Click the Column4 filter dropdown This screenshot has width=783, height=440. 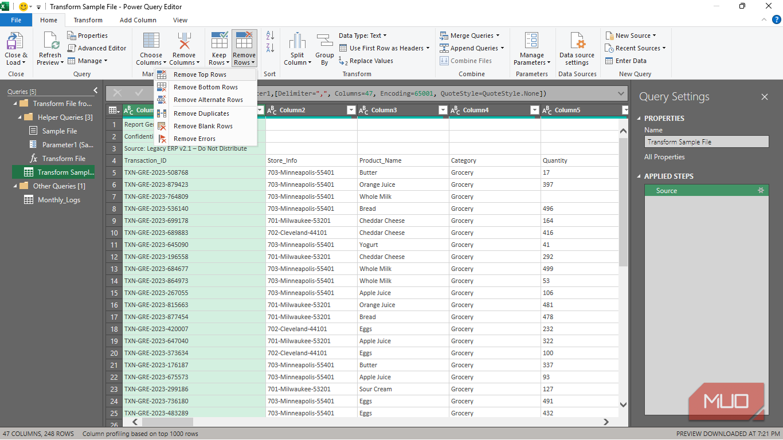point(535,110)
